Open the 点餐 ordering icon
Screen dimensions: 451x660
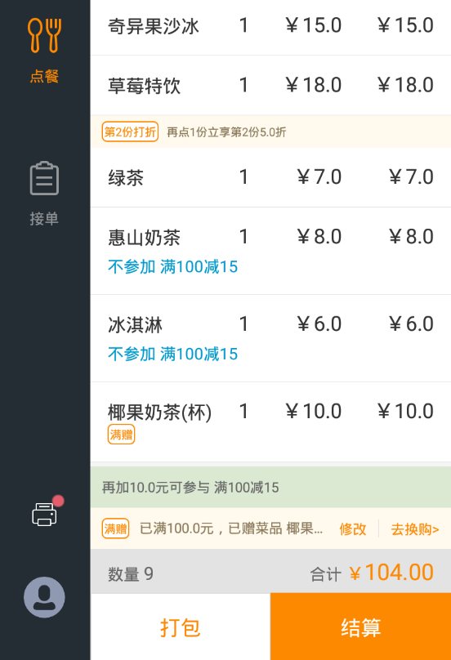[45, 35]
